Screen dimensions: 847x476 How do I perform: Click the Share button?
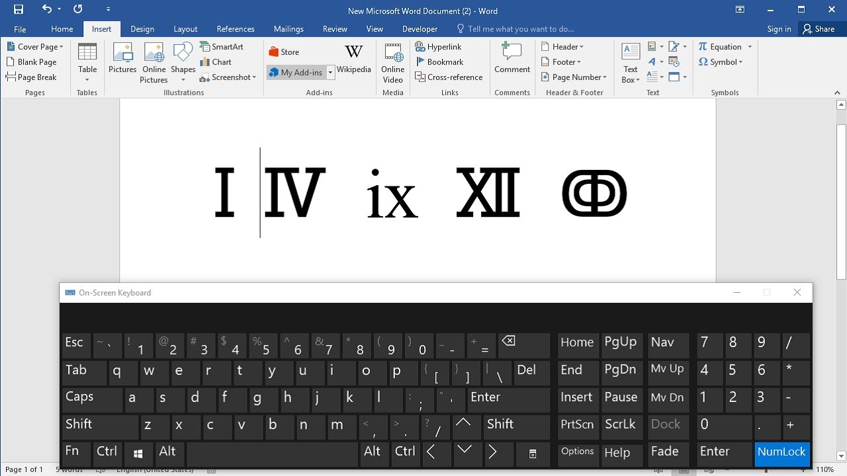tap(818, 29)
